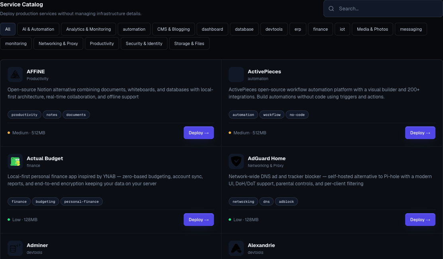Open the AFFiNE card title
The width and height of the screenshot is (443, 259).
[35, 71]
